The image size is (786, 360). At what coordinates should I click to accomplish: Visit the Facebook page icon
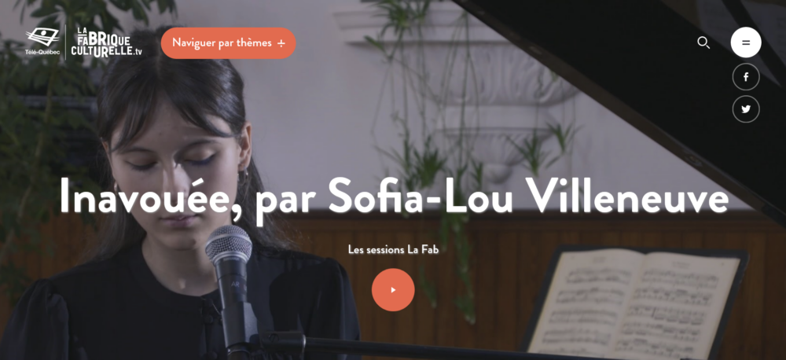tap(746, 77)
